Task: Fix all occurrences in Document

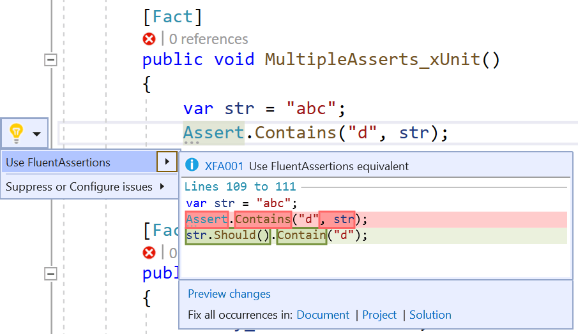Action: pos(323,315)
